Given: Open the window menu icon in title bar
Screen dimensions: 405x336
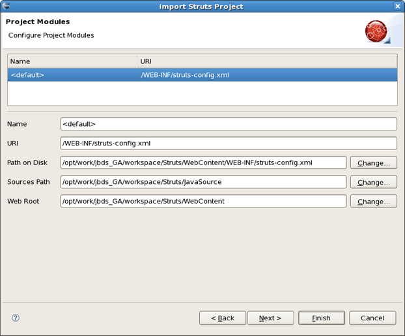Looking at the screenshot, I should [6, 6].
